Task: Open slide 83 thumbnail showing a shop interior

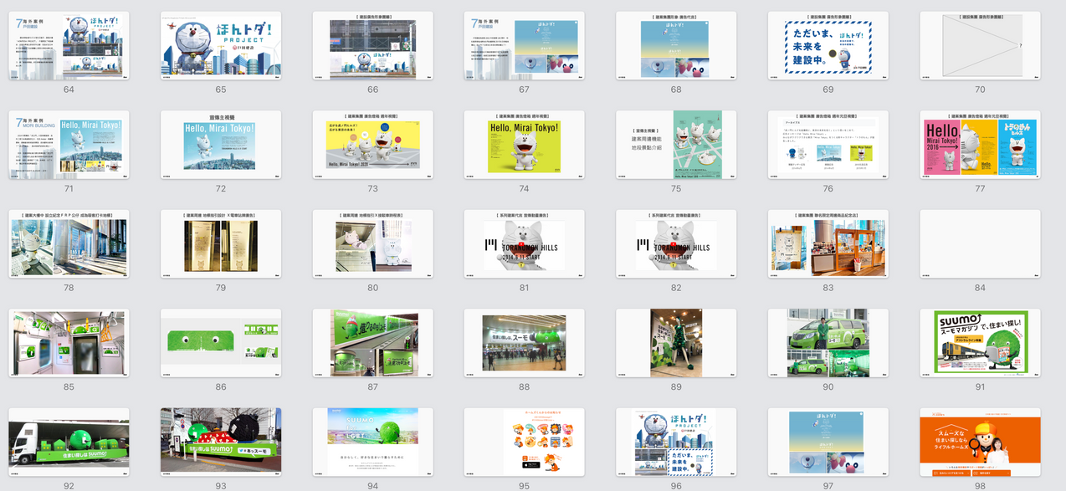Action: (828, 244)
